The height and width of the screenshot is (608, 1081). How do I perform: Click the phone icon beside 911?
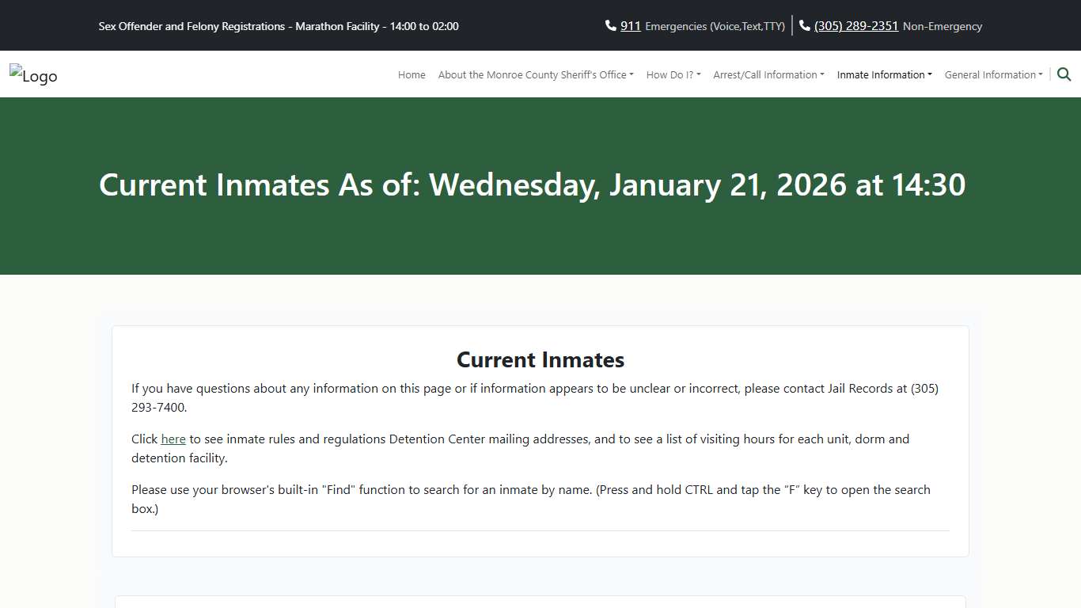click(x=610, y=26)
